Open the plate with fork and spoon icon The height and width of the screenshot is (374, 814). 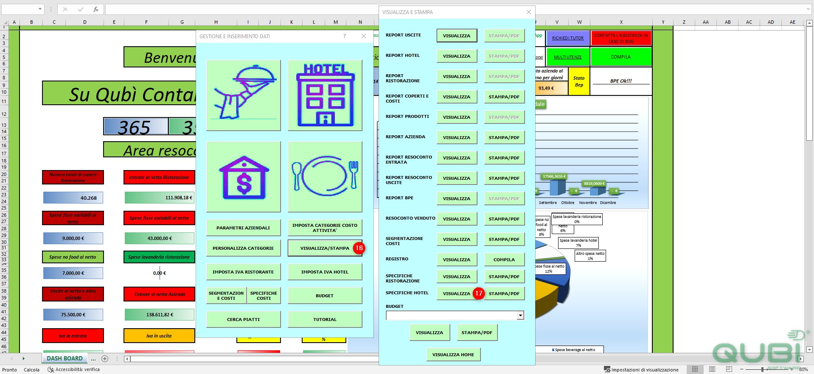point(325,176)
